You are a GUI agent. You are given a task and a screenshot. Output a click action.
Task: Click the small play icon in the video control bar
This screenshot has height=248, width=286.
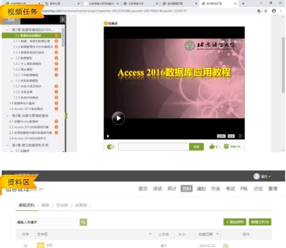pyautogui.click(x=108, y=136)
